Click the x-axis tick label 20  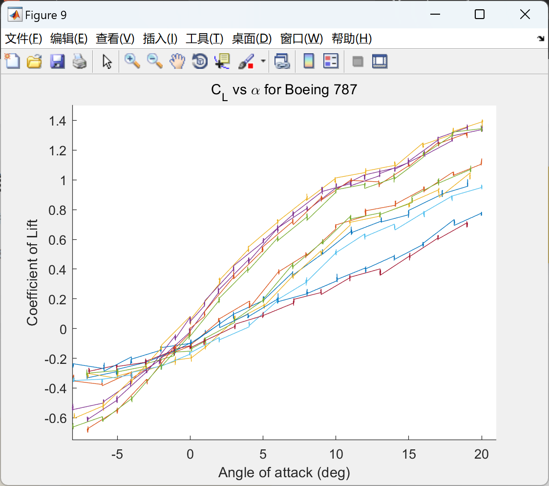[x=482, y=454]
